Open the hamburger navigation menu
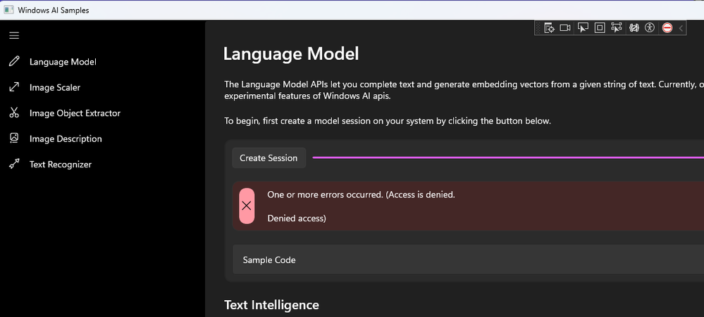Viewport: 704px width, 317px height. click(14, 35)
